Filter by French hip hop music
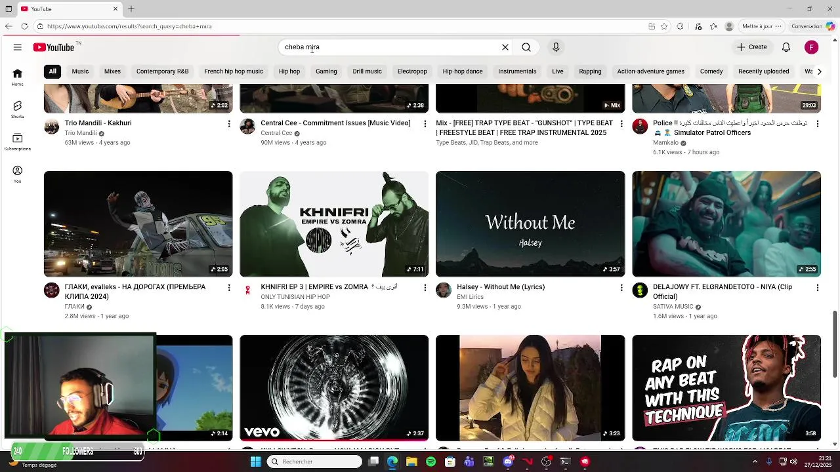The height and width of the screenshot is (472, 840). (234, 71)
